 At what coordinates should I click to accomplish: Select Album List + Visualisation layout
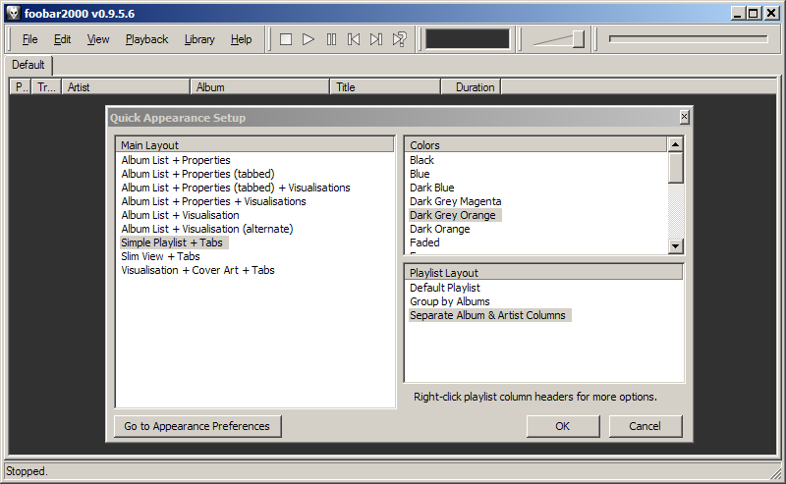click(180, 215)
